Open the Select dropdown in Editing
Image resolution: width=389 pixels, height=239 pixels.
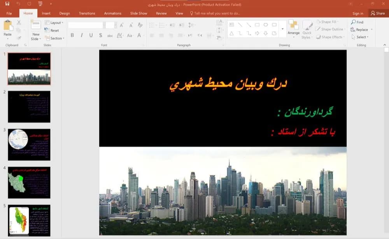coord(360,37)
